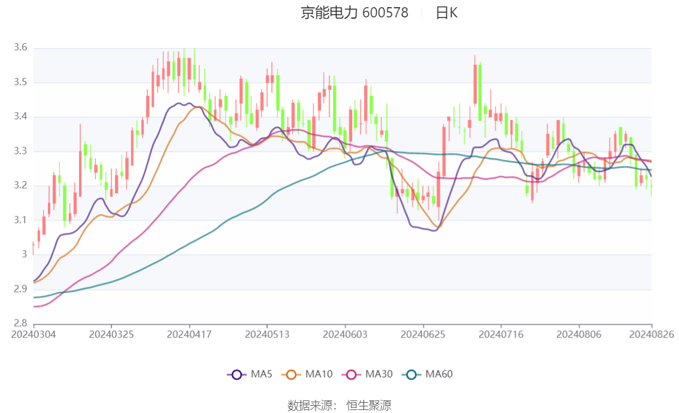Click the y-axis value 2.8
The image size is (679, 413).
click(x=20, y=323)
